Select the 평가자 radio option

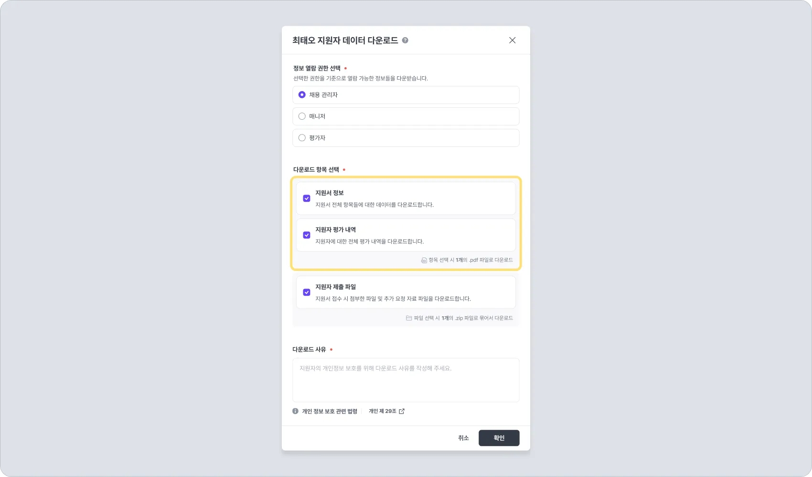click(302, 138)
